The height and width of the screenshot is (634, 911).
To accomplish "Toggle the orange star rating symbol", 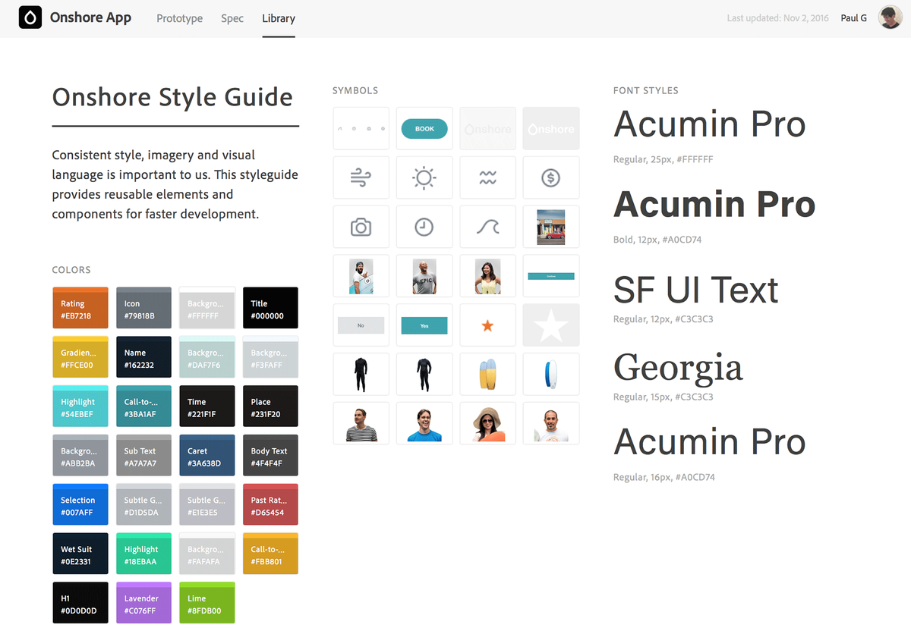I will click(x=487, y=325).
